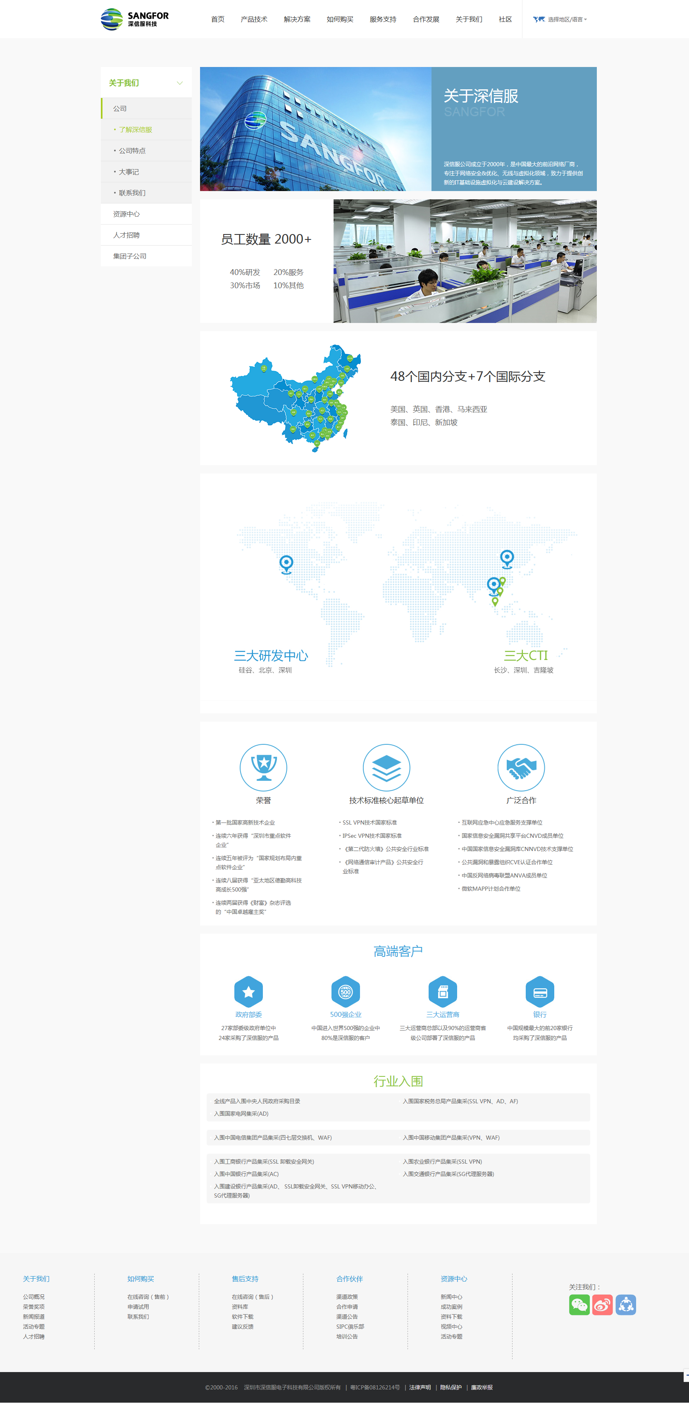This screenshot has height=1413, width=689.
Task: Click the bank card 银行 hexagon icon
Action: point(539,991)
